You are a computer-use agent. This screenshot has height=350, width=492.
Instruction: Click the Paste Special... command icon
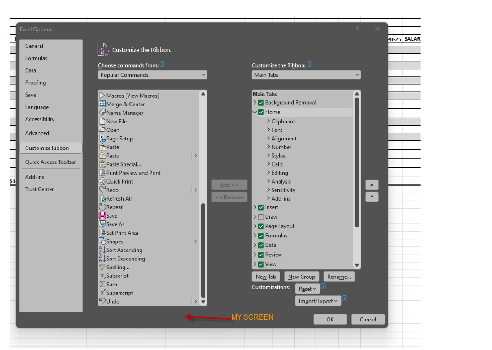pos(102,164)
